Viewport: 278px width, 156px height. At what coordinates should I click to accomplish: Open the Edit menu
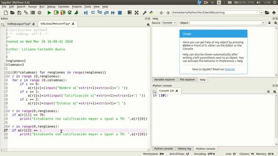[x=11, y=6]
